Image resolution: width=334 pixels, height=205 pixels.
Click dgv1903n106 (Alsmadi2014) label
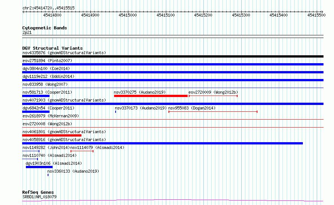pos(54,163)
